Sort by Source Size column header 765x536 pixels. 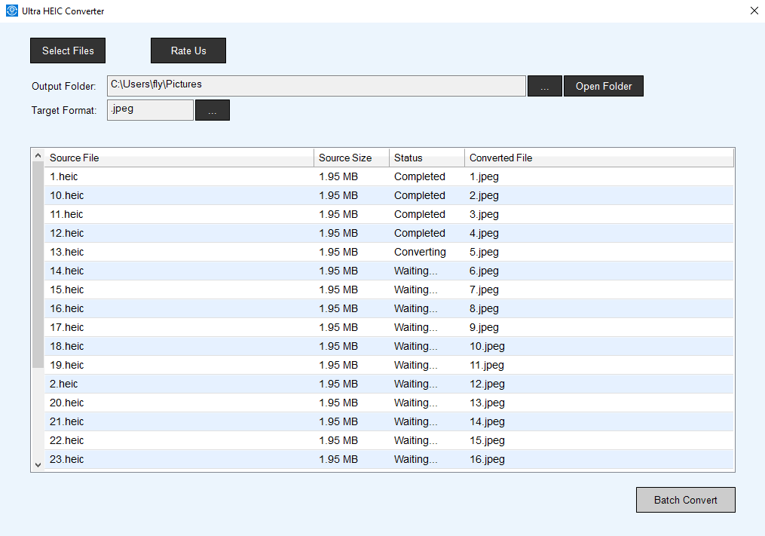point(351,158)
